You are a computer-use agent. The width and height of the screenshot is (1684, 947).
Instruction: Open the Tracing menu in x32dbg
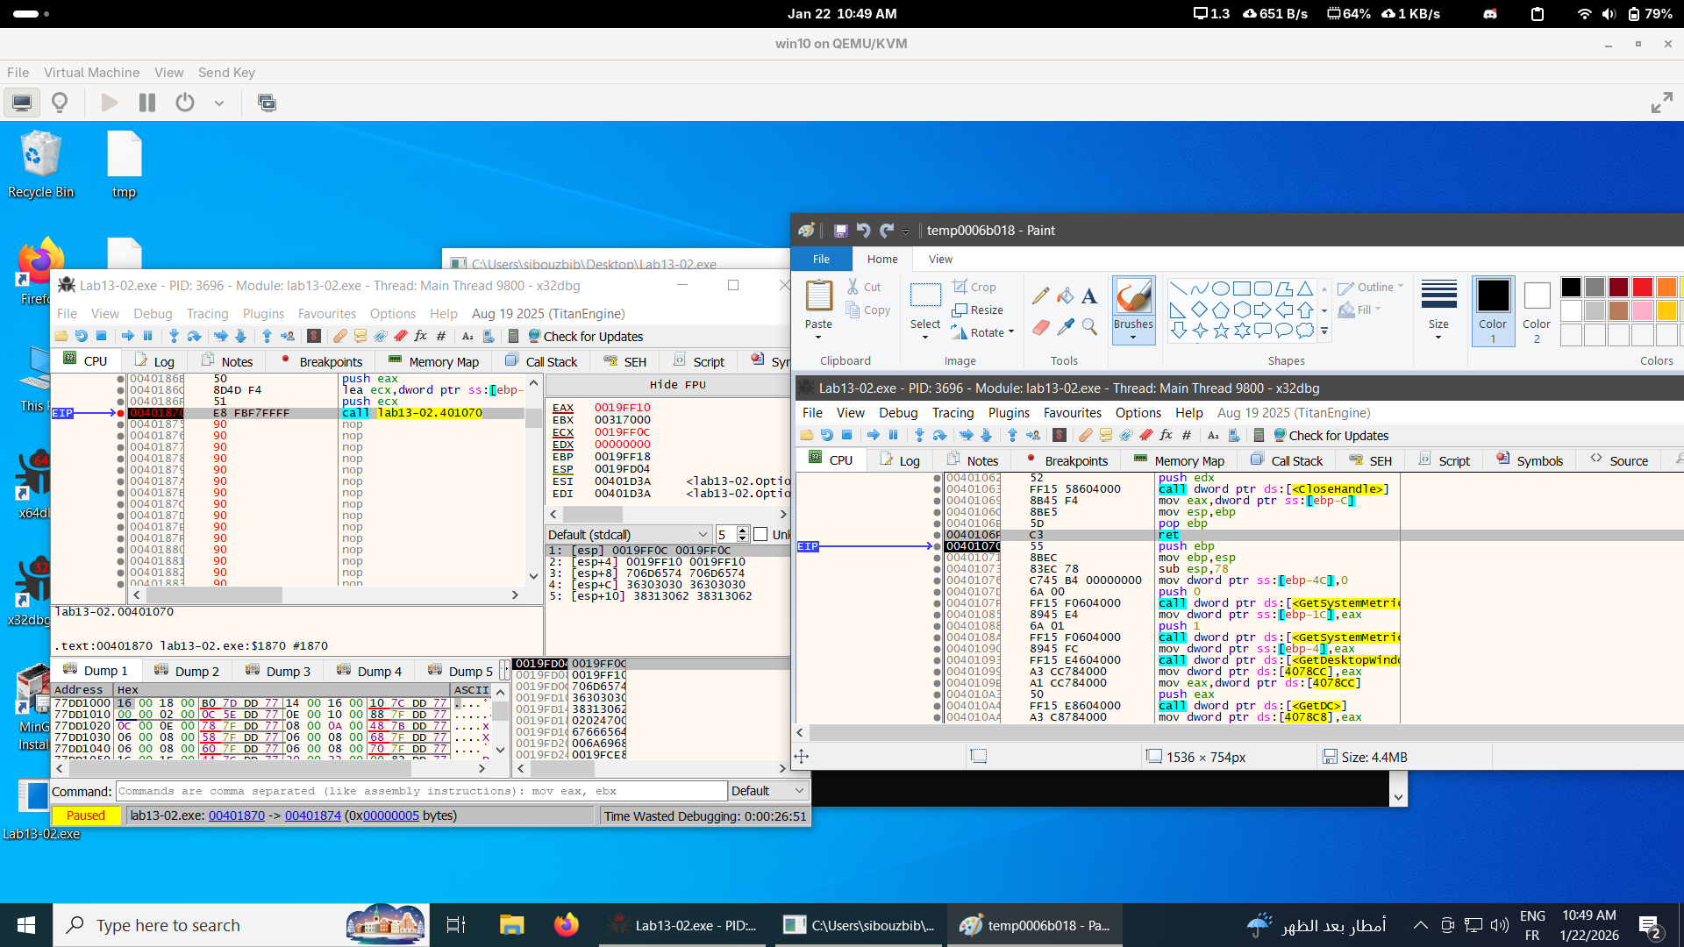(207, 314)
